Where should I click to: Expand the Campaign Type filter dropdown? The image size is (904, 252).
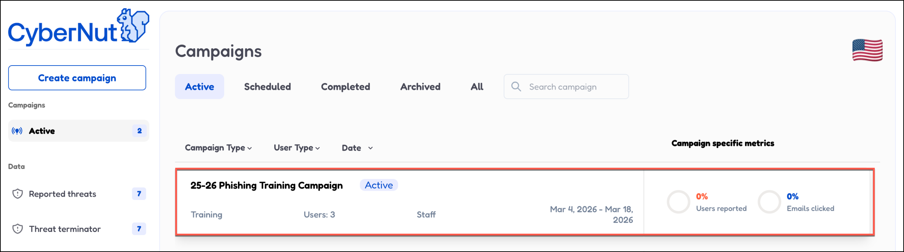[x=218, y=148]
